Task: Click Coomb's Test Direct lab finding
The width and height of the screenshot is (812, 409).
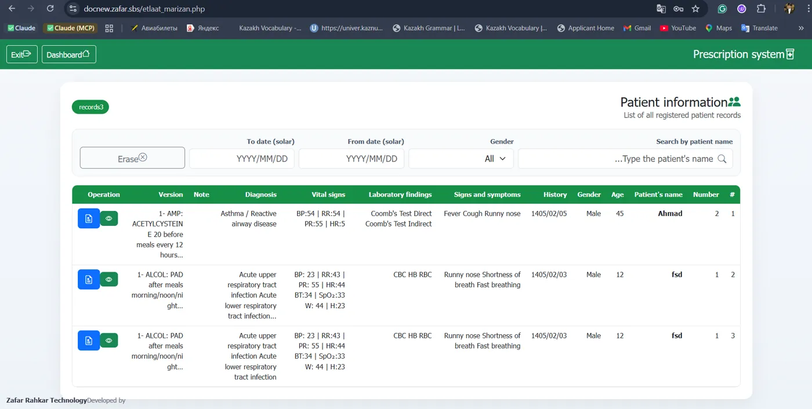Action: [401, 214]
